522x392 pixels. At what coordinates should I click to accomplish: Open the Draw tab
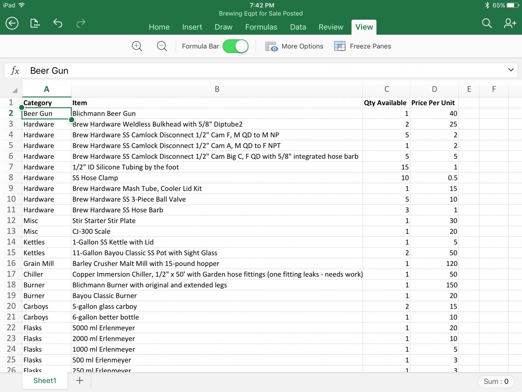coord(223,27)
